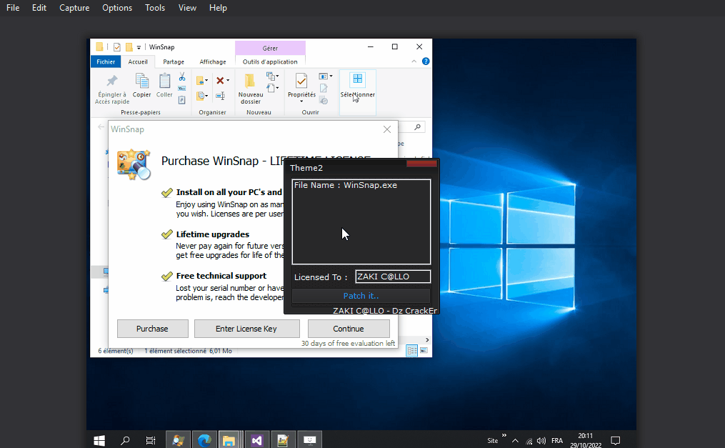
Task: Open the View menu
Action: [x=187, y=8]
